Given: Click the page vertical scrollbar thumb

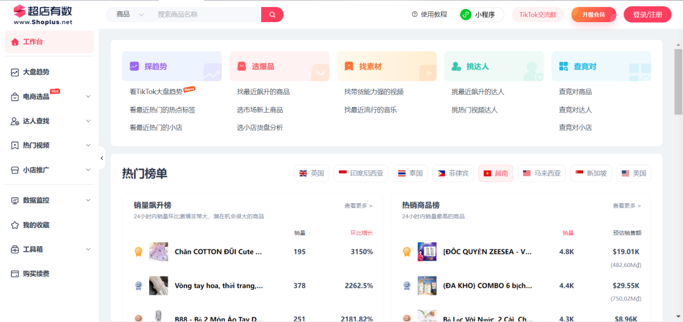Looking at the screenshot, I should (678, 82).
